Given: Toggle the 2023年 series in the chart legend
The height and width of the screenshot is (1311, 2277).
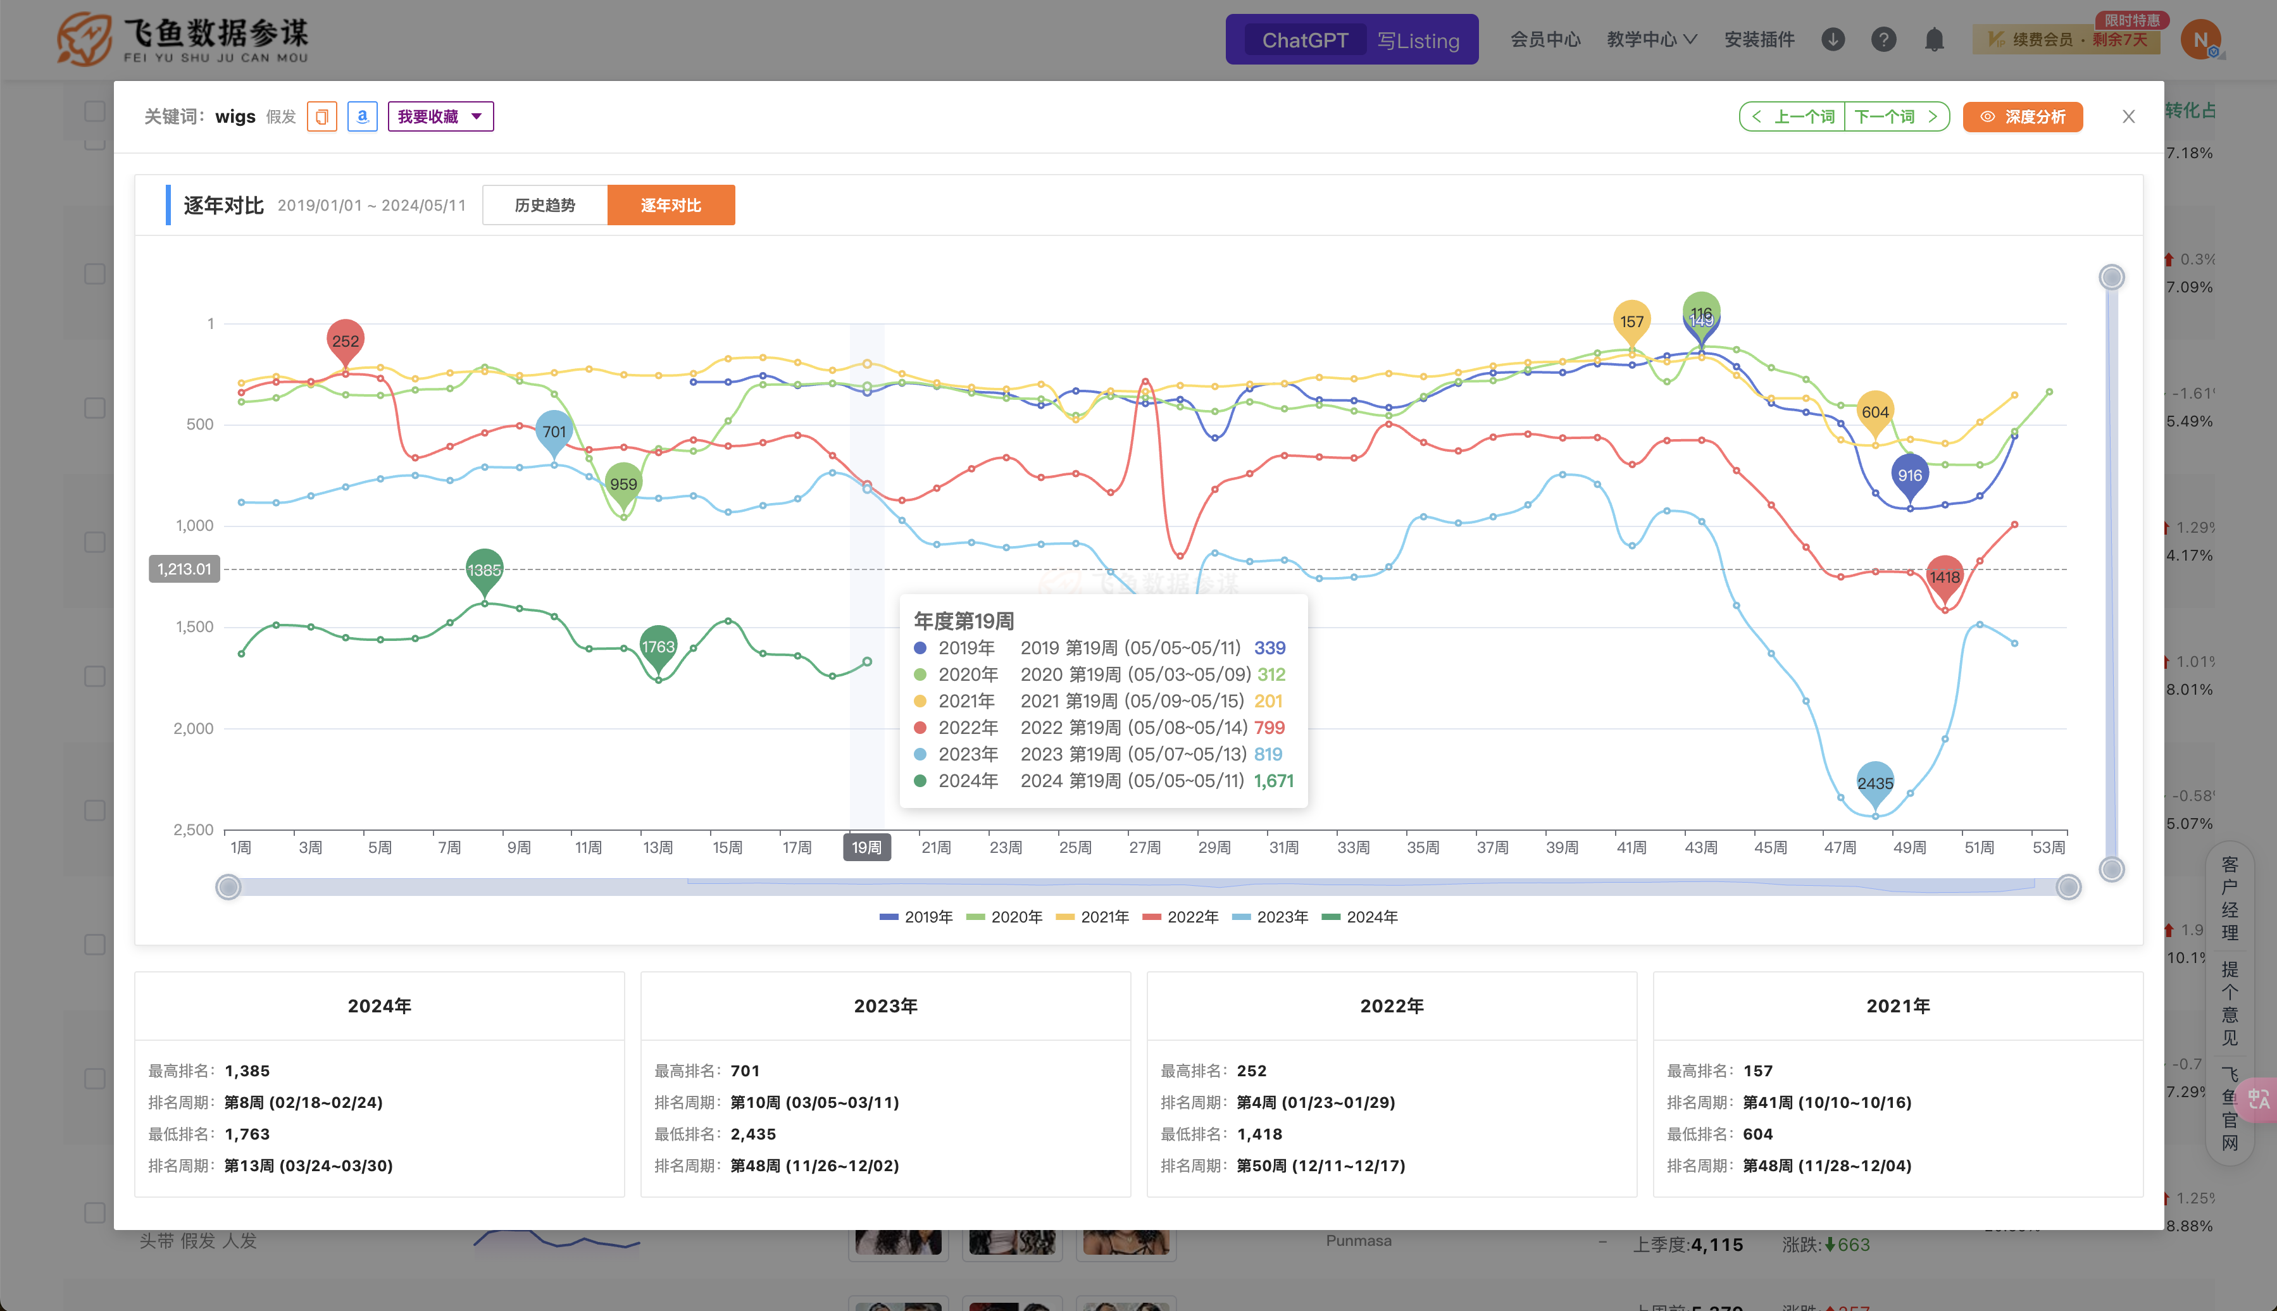Looking at the screenshot, I should (1270, 917).
